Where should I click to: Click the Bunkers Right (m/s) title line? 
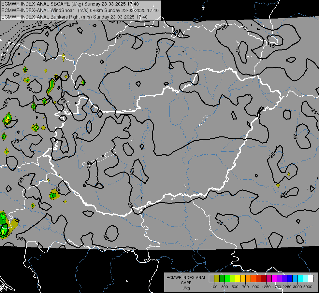(75, 17)
